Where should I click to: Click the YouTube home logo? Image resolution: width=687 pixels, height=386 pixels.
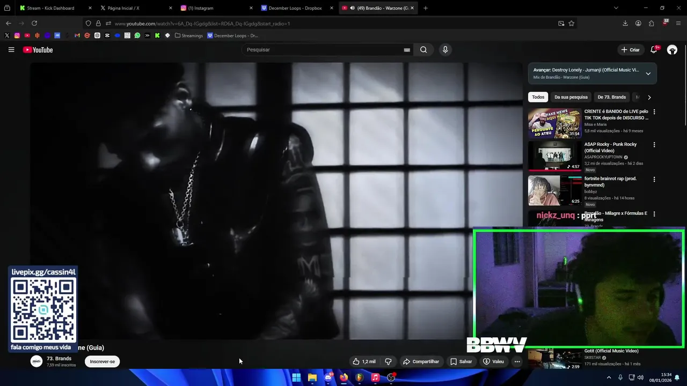38,50
